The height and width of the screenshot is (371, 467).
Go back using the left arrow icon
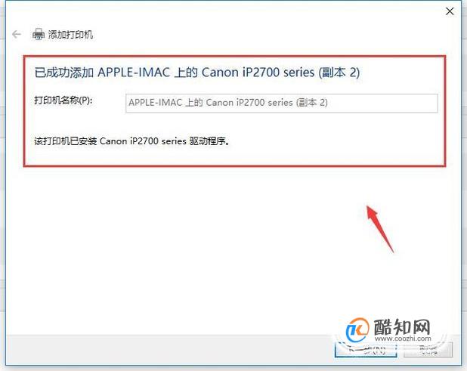(17, 34)
